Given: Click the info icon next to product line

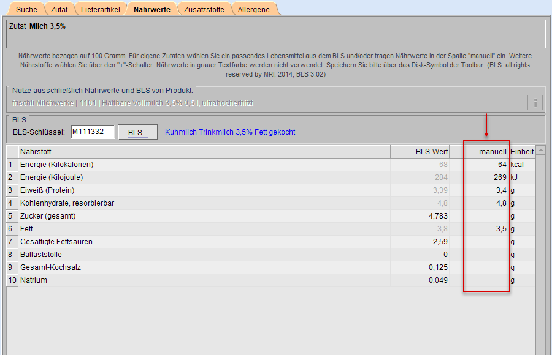Looking at the screenshot, I should point(535,102).
